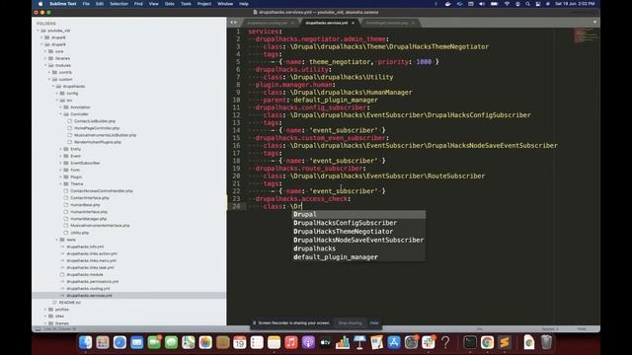Open the Goto menu
The width and height of the screenshot is (632, 355).
[x=169, y=4]
